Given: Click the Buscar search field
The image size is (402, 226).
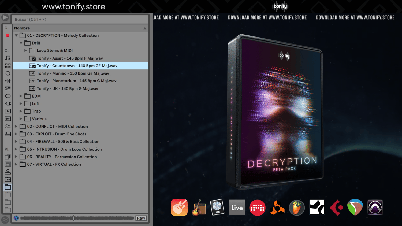Looking at the screenshot, I should [80, 19].
